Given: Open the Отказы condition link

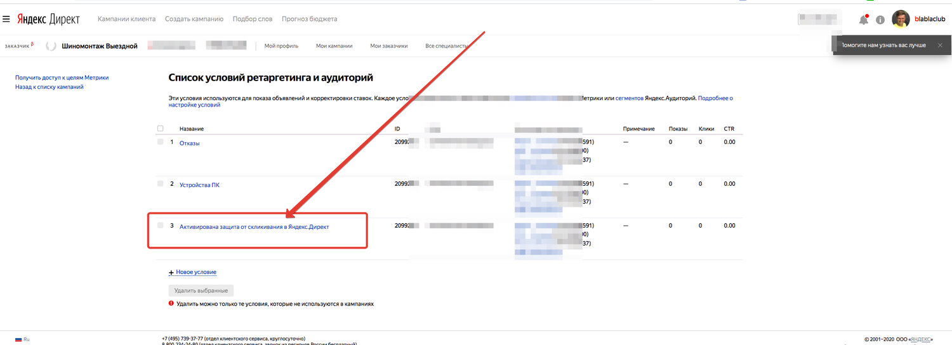Looking at the screenshot, I should pyautogui.click(x=190, y=143).
